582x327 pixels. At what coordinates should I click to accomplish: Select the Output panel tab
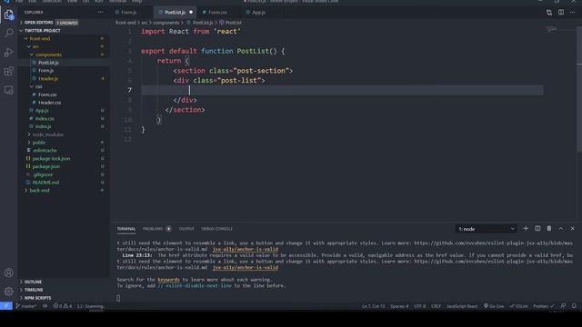[186, 229]
